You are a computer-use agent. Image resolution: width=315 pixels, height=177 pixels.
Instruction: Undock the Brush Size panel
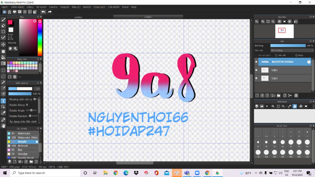[x=311, y=126]
